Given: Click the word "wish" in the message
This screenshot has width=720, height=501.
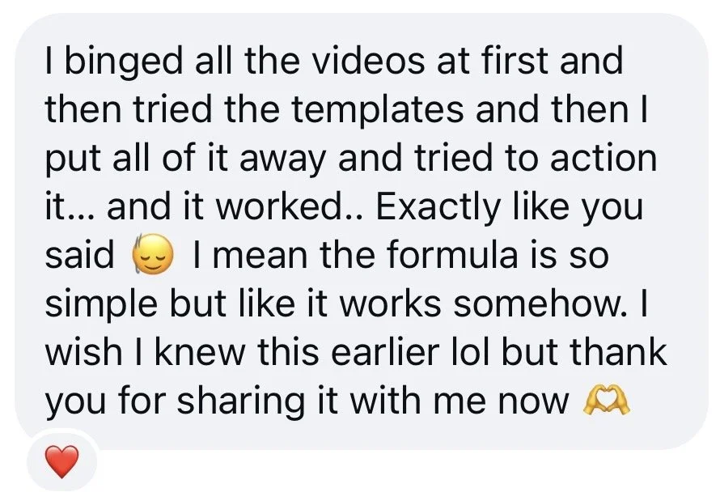Looking at the screenshot, I should pyautogui.click(x=83, y=351).
